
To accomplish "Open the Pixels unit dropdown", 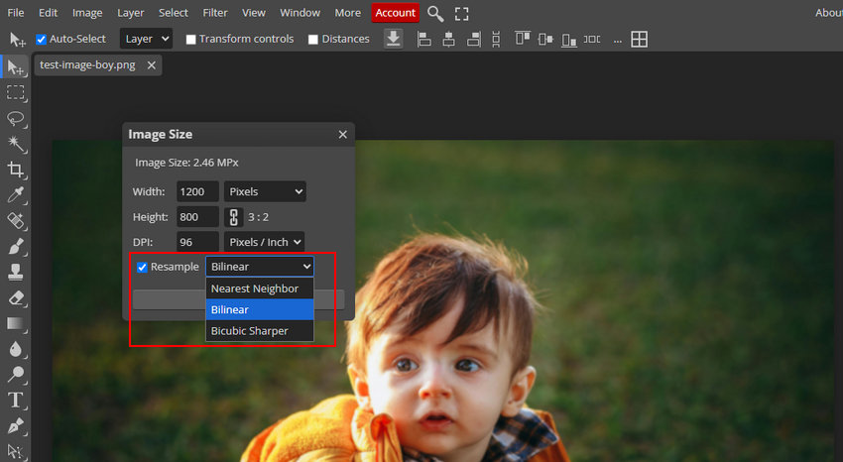I will tap(265, 191).
